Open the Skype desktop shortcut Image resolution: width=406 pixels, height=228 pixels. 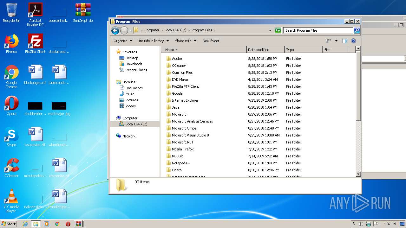point(11,137)
